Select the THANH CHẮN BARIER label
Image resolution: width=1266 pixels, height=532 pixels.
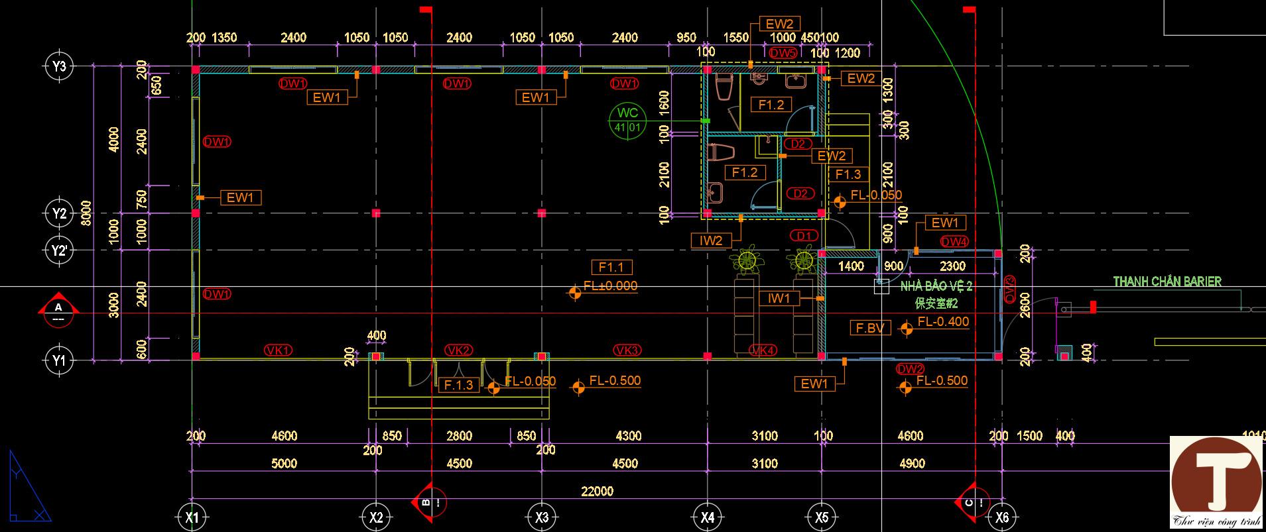(1167, 282)
